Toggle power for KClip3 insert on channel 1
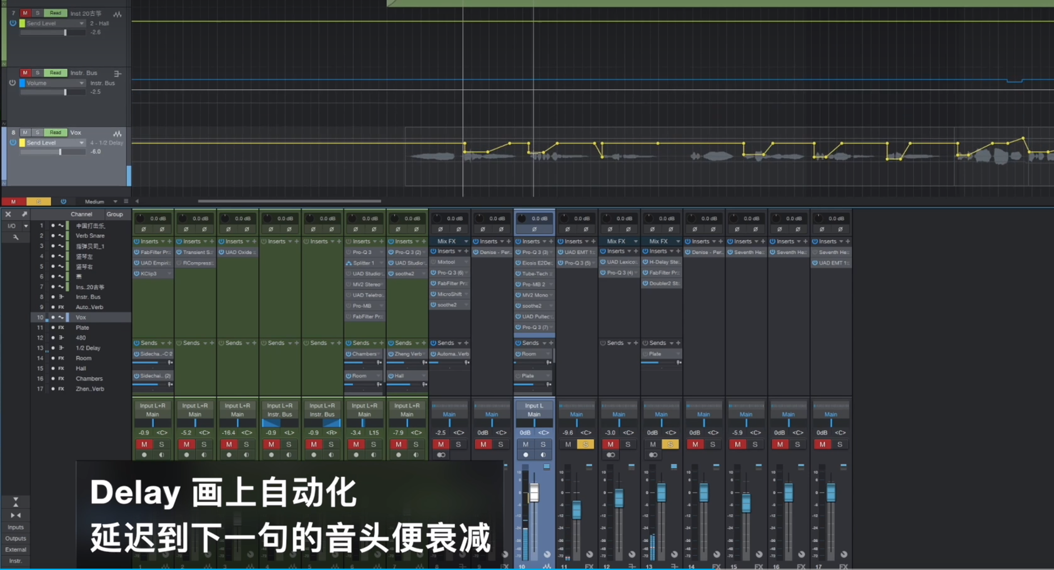 137,274
